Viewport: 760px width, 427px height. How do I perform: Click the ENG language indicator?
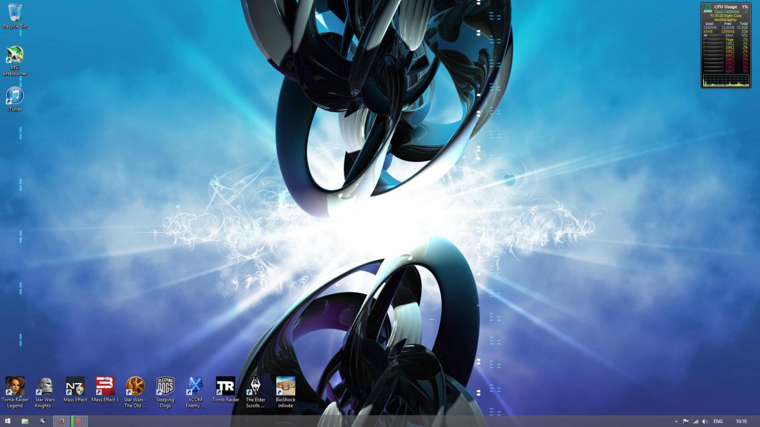point(718,421)
